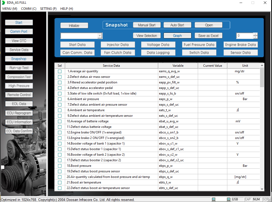Viewport: 272px width, 202px height.
Task: Click the left network computer status icon
Action: [x=214, y=199]
